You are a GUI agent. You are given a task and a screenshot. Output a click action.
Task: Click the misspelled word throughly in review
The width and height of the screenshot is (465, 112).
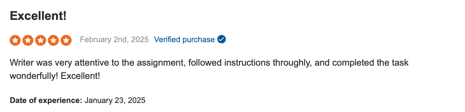tap(293, 63)
